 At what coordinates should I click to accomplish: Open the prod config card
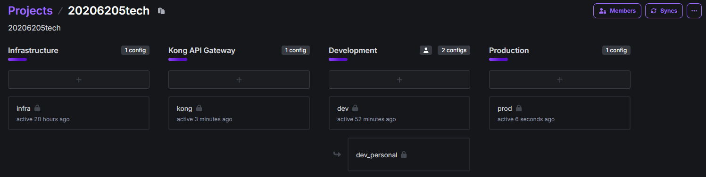pos(560,113)
